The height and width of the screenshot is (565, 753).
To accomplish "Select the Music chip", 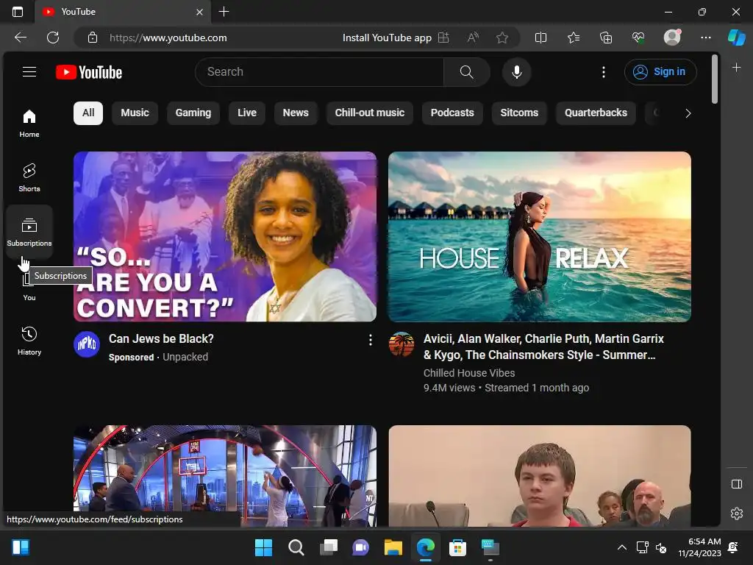I will tap(135, 113).
